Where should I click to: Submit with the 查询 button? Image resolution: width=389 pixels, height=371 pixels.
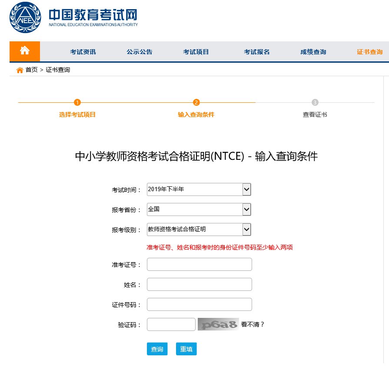[x=157, y=349]
